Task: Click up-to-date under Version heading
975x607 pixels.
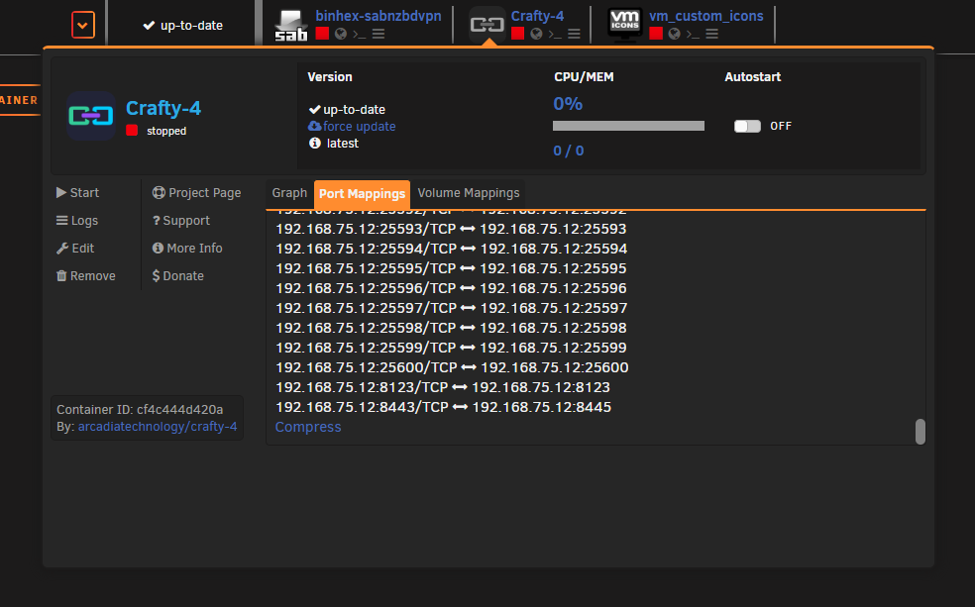Action: (347, 109)
